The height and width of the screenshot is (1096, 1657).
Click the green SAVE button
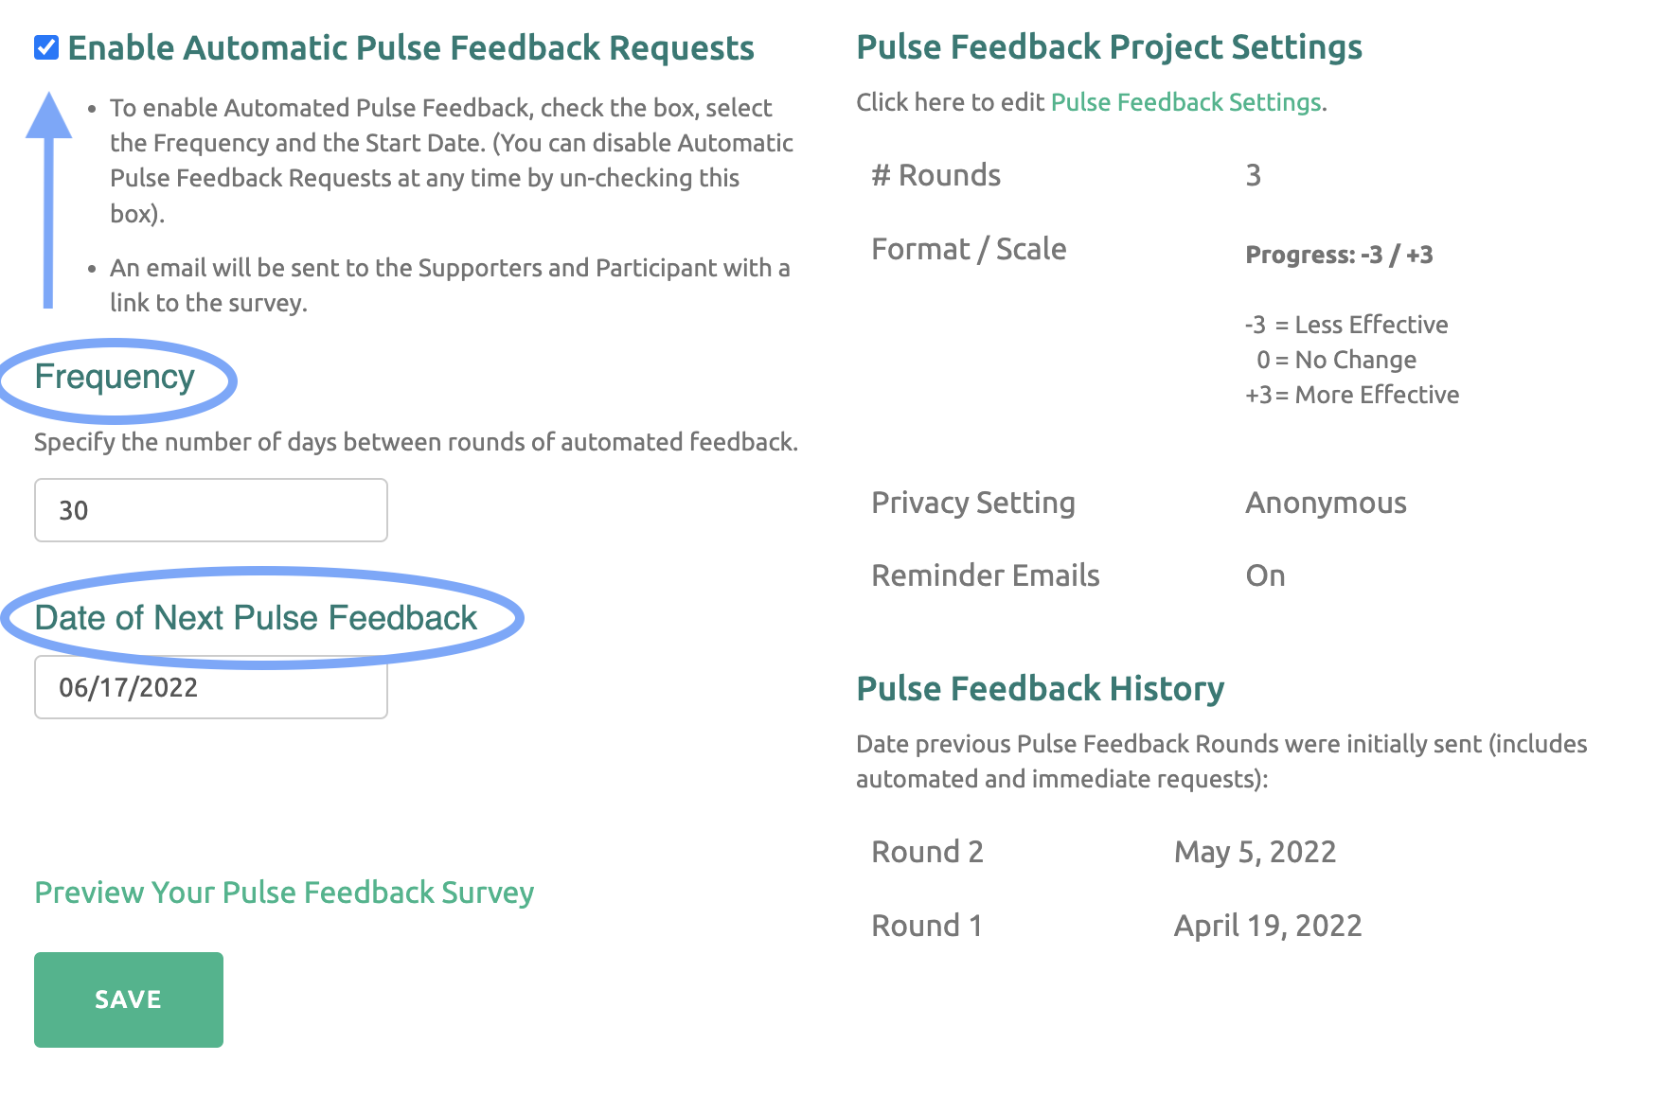coord(129,999)
